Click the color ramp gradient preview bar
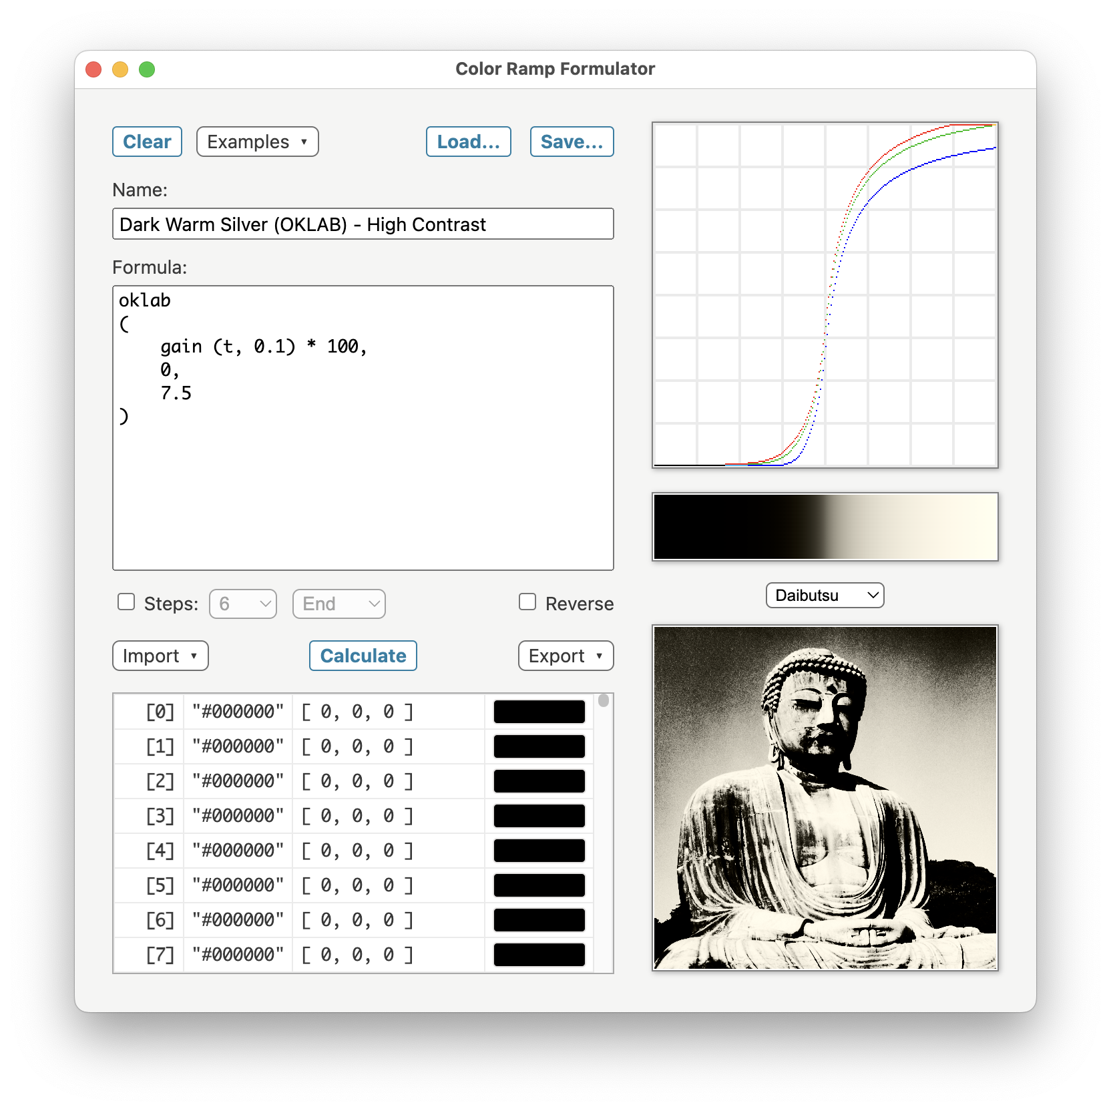Viewport: 1111px width, 1111px height. point(825,527)
